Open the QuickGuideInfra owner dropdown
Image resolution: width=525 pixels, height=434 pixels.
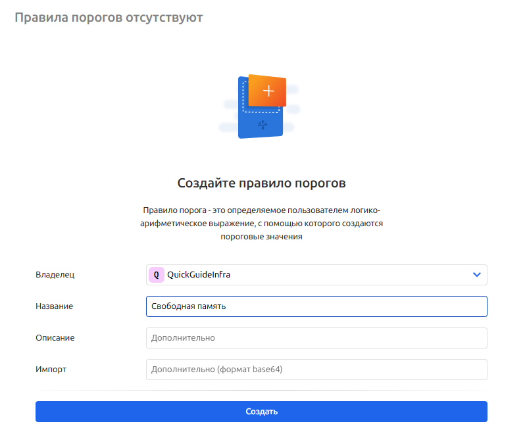pos(316,275)
